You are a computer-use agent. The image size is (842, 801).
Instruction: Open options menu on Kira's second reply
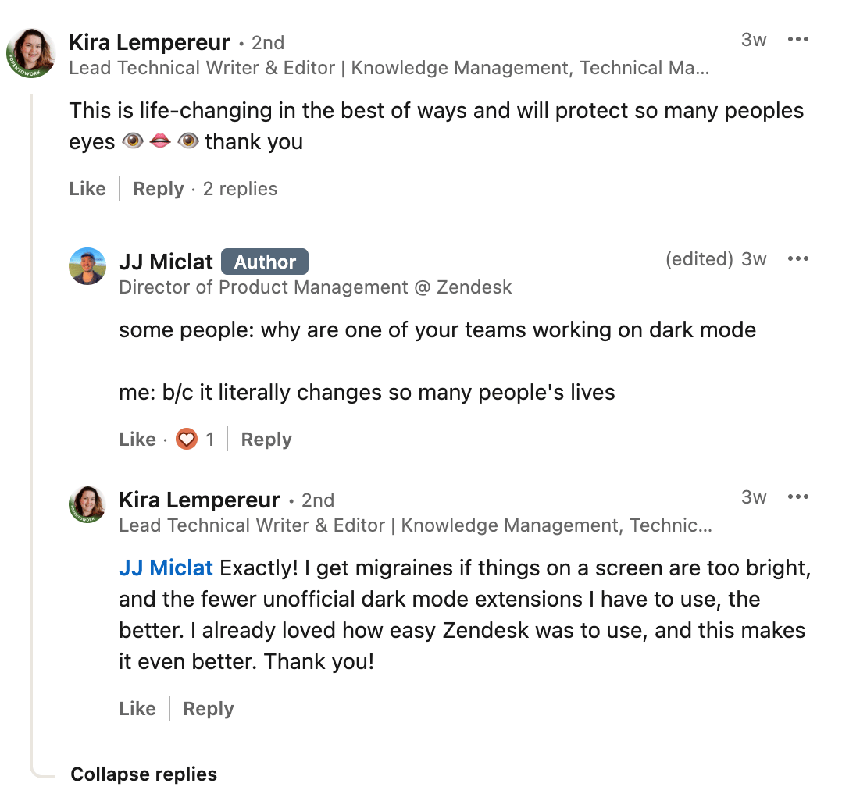coord(798,497)
